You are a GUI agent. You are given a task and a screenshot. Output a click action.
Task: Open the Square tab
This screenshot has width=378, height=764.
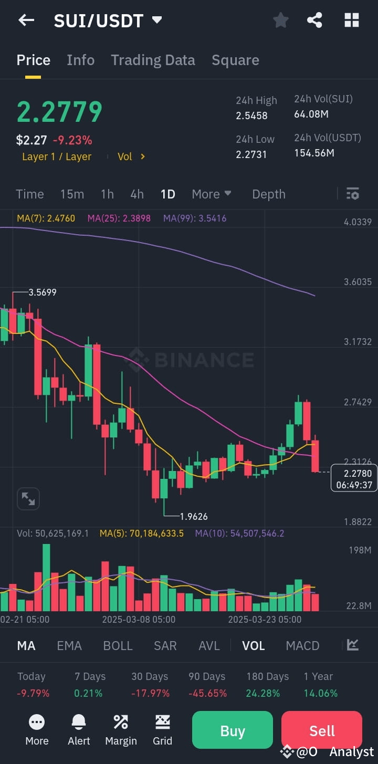pyautogui.click(x=235, y=59)
